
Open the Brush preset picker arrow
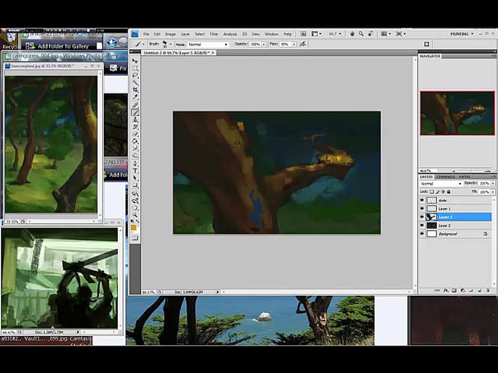171,45
